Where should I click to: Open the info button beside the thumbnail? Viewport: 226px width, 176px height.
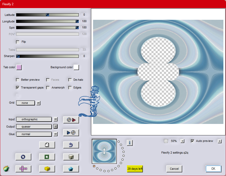[x=130, y=143]
